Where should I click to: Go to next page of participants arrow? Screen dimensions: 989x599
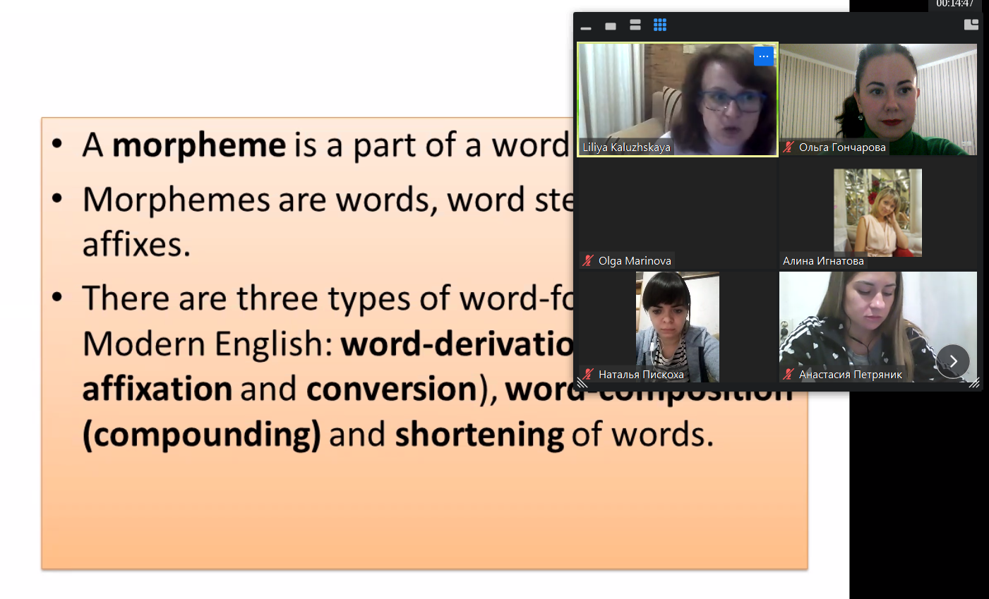coord(952,361)
